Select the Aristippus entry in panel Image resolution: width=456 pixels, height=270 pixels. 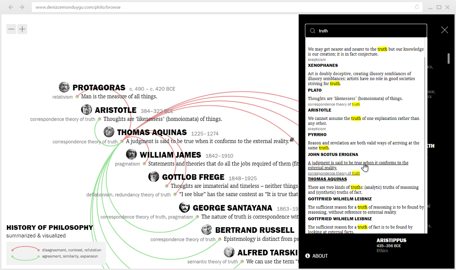(391, 245)
